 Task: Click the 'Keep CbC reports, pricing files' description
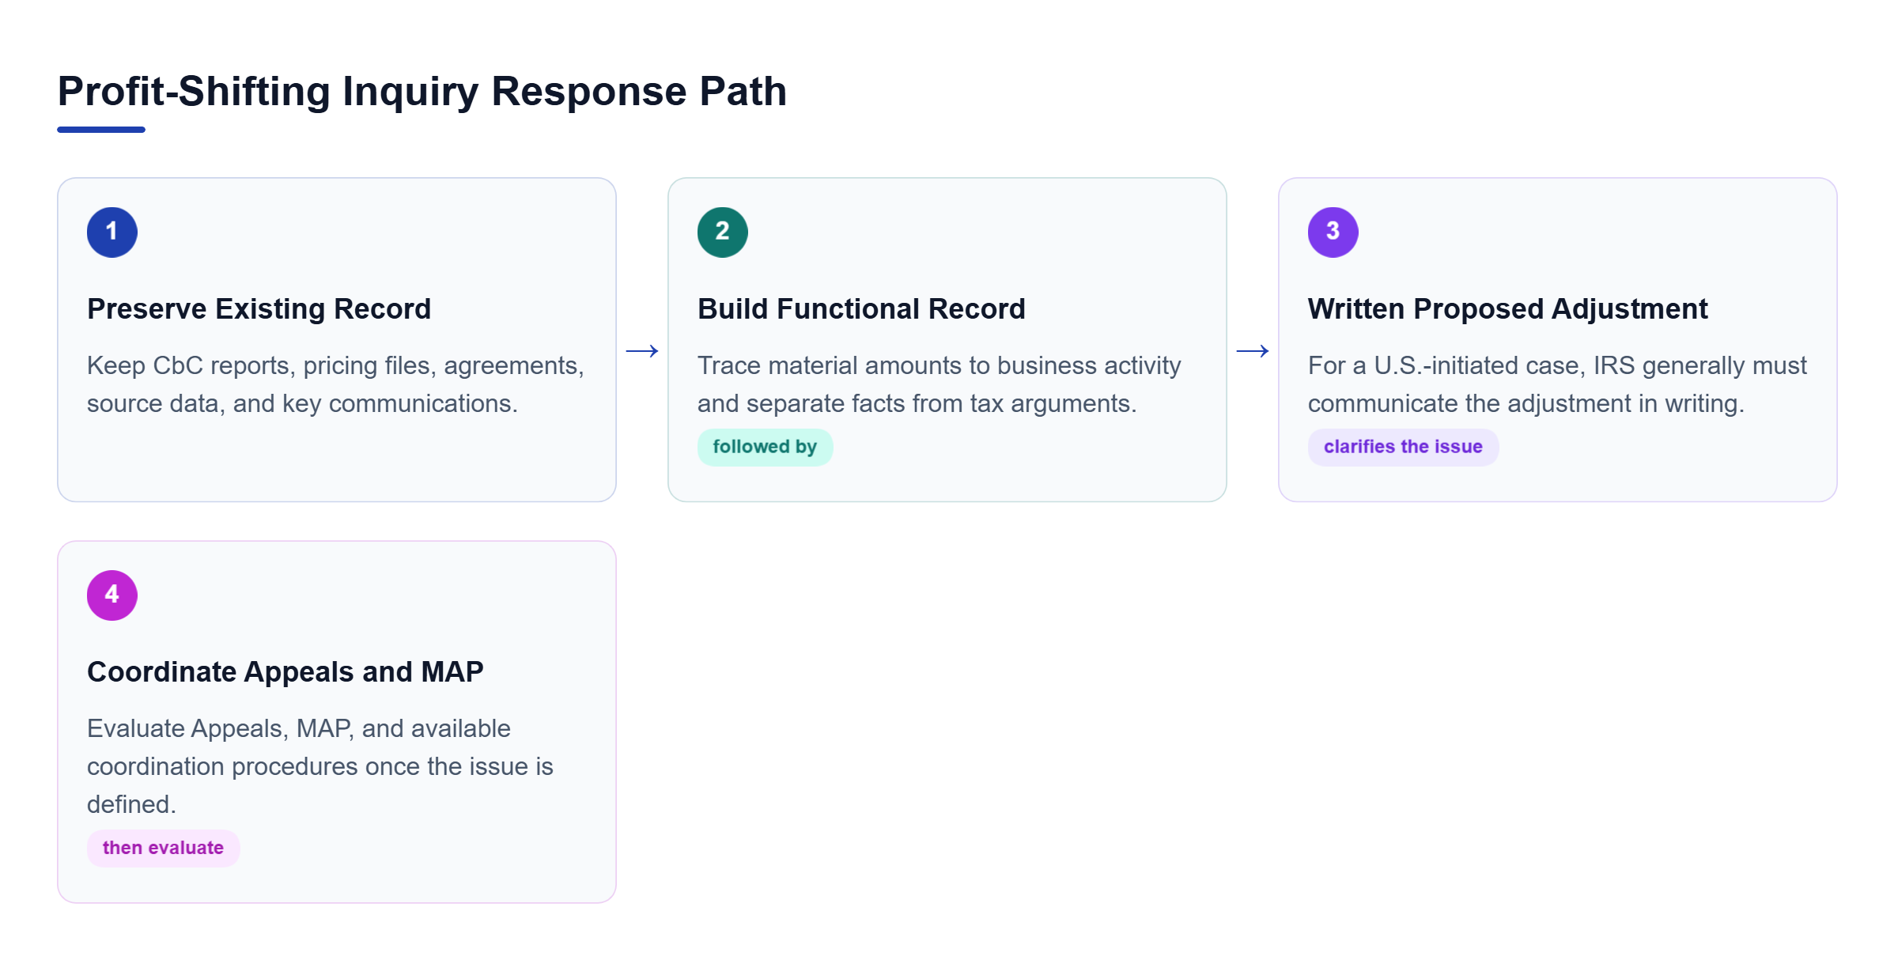[x=336, y=384]
